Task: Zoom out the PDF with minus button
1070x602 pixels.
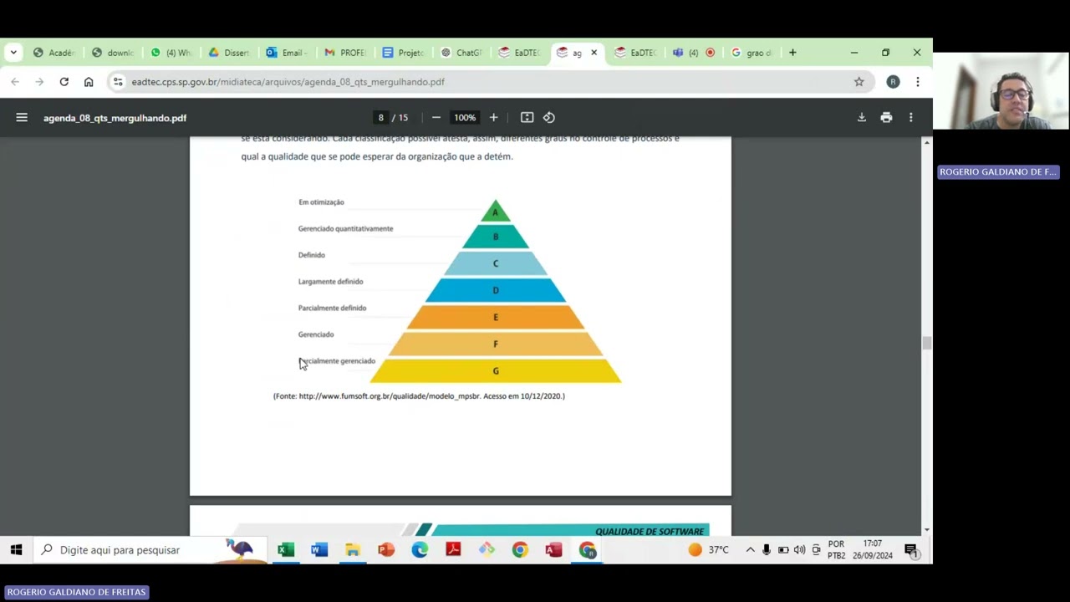Action: pyautogui.click(x=436, y=118)
